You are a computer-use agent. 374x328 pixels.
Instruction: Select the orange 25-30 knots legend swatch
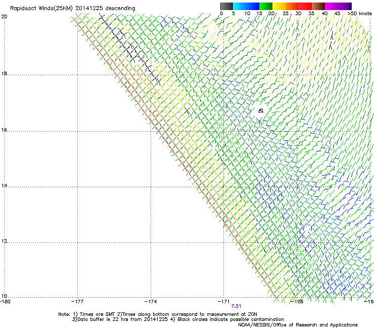tap(292, 6)
